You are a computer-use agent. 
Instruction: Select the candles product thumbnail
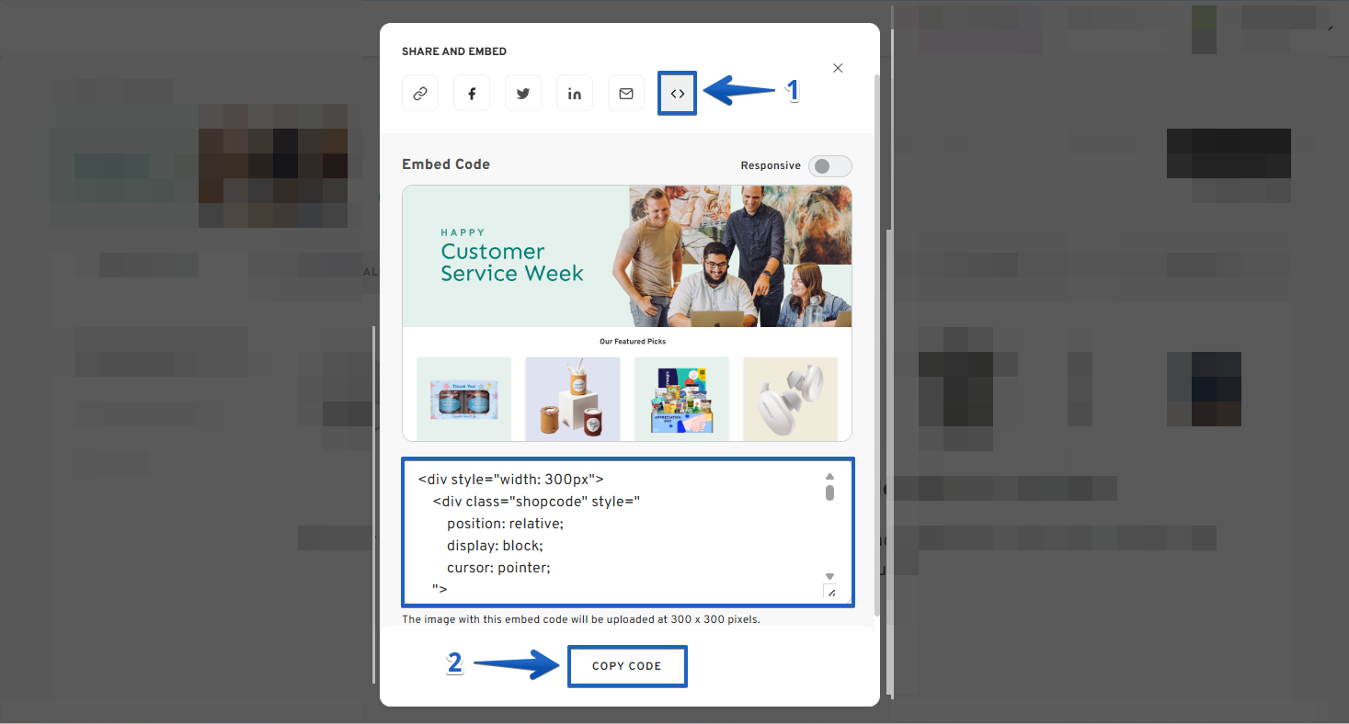click(x=572, y=399)
